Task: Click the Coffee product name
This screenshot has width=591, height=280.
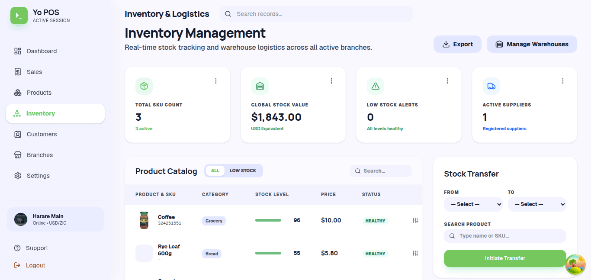Action: click(x=167, y=217)
